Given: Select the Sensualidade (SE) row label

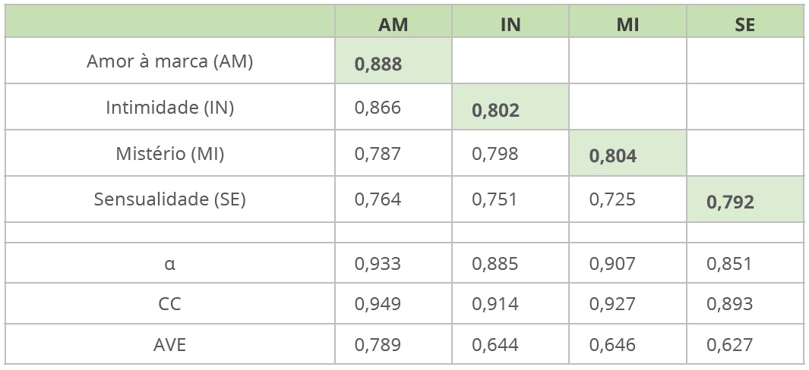Looking at the screenshot, I should click(169, 199).
